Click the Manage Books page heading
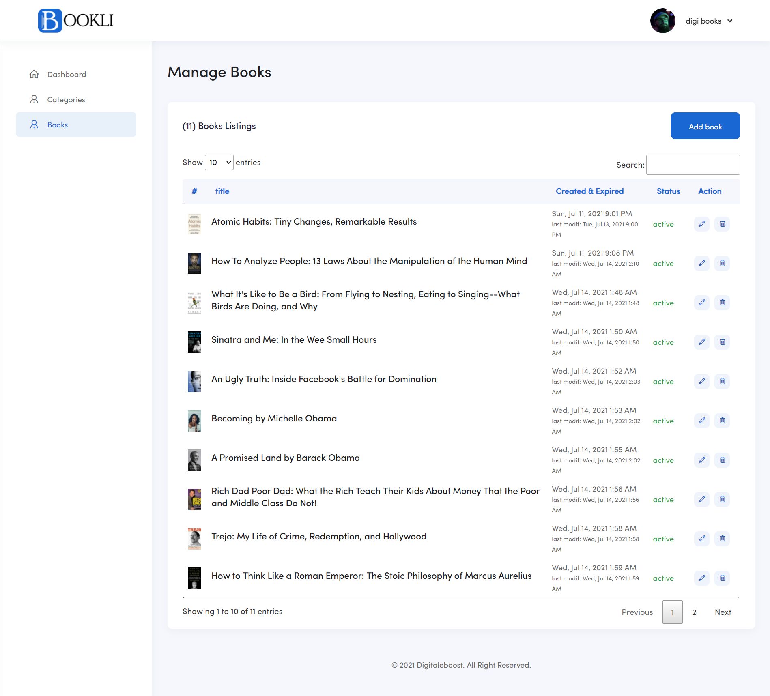Screen dimensions: 770x696 (219, 72)
